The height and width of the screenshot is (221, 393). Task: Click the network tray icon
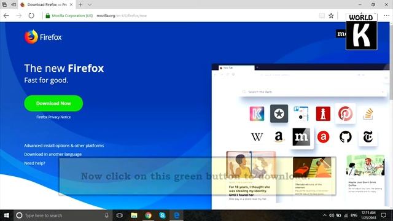coord(346,215)
